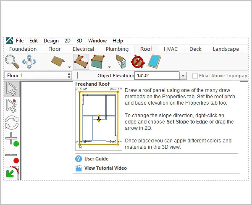
Task: Click the Floor 1 level stepper
Action: pyautogui.click(x=69, y=76)
